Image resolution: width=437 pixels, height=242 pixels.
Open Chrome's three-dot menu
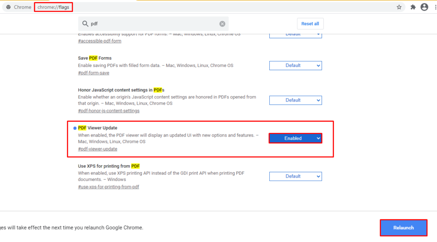coord(434,7)
